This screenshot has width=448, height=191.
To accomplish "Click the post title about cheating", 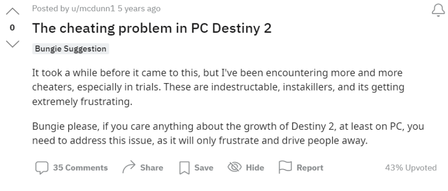I will pyautogui.click(x=152, y=28).
